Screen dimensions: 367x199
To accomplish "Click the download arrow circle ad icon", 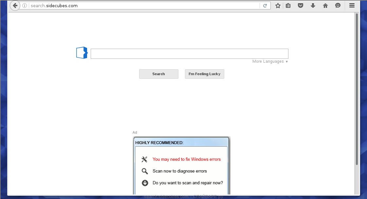I will 145,183.
